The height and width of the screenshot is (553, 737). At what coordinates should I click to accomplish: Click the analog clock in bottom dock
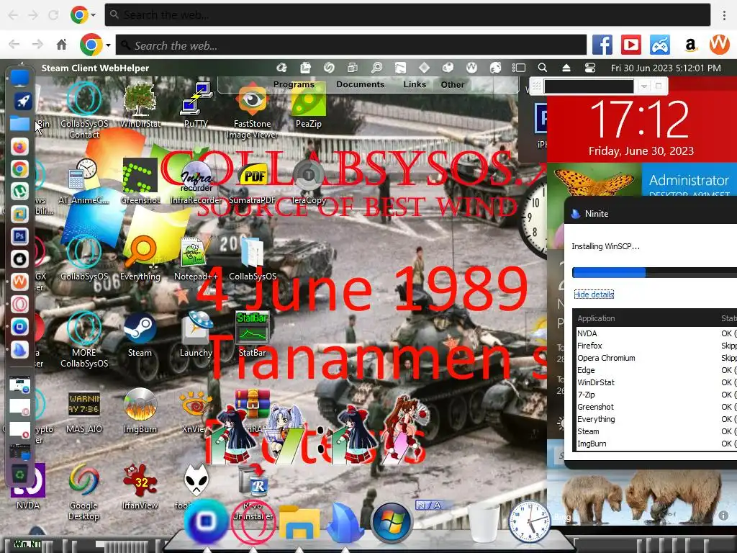tap(529, 521)
